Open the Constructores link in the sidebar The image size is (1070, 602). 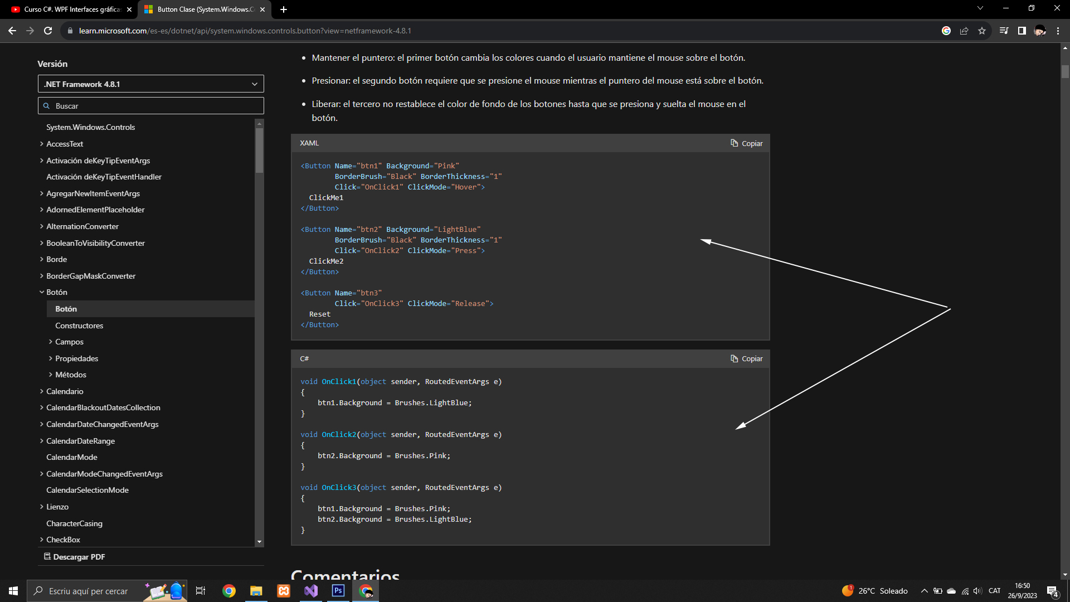[79, 326]
